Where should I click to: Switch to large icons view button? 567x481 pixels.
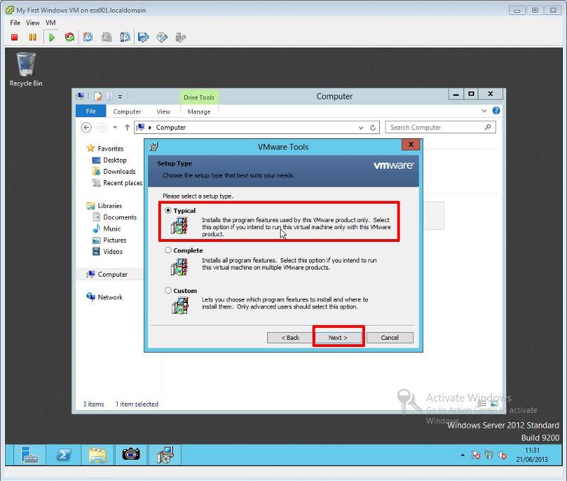(494, 404)
